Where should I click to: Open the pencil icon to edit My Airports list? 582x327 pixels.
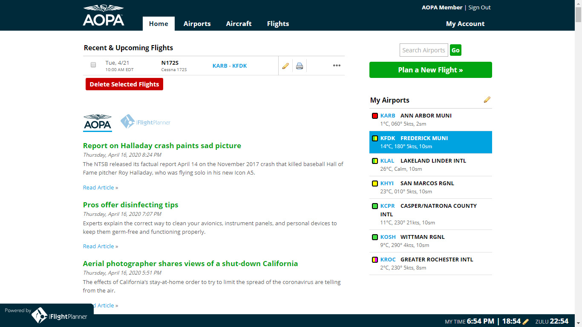pos(487,99)
